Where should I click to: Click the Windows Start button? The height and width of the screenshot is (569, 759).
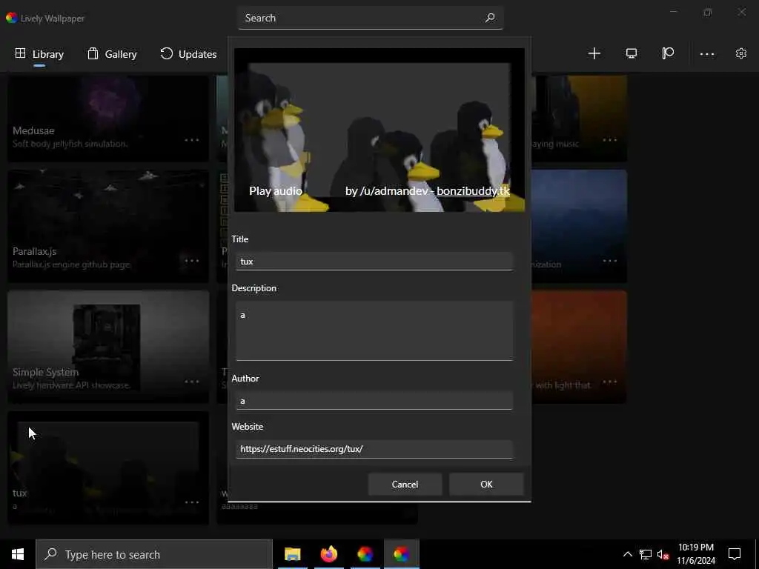click(18, 554)
